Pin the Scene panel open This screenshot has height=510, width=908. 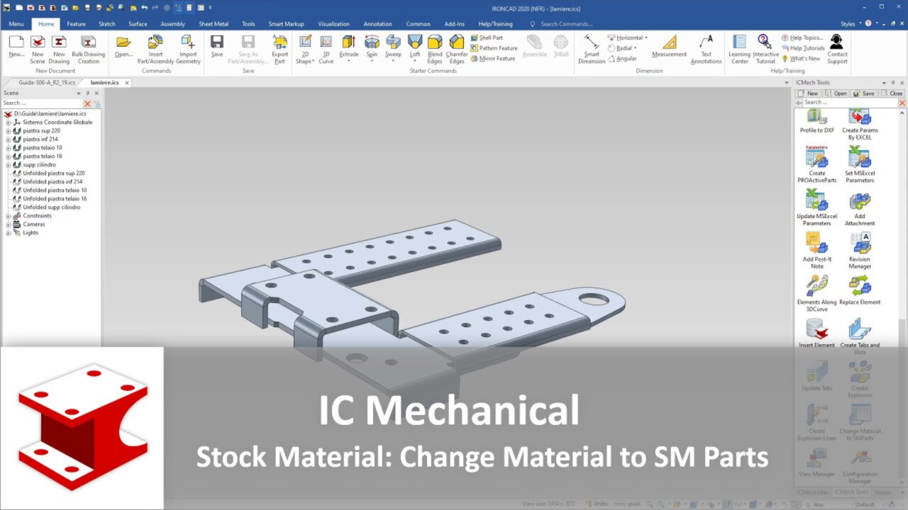(x=88, y=93)
